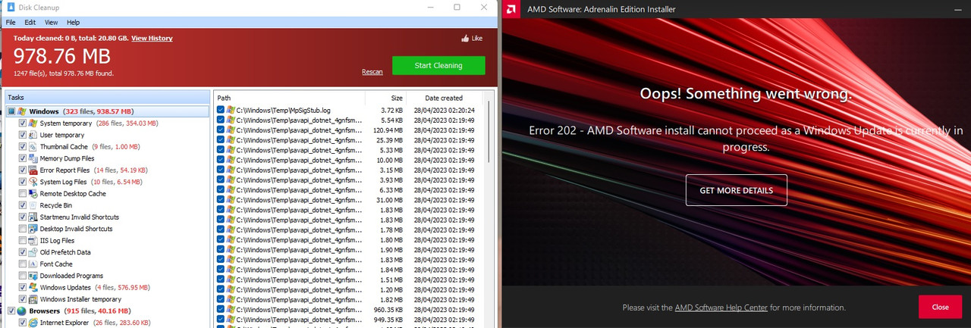The image size is (971, 328).
Task: Open the AMD Software Help Center link
Action: pos(721,308)
